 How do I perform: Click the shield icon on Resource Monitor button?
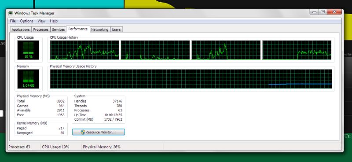point(83,132)
